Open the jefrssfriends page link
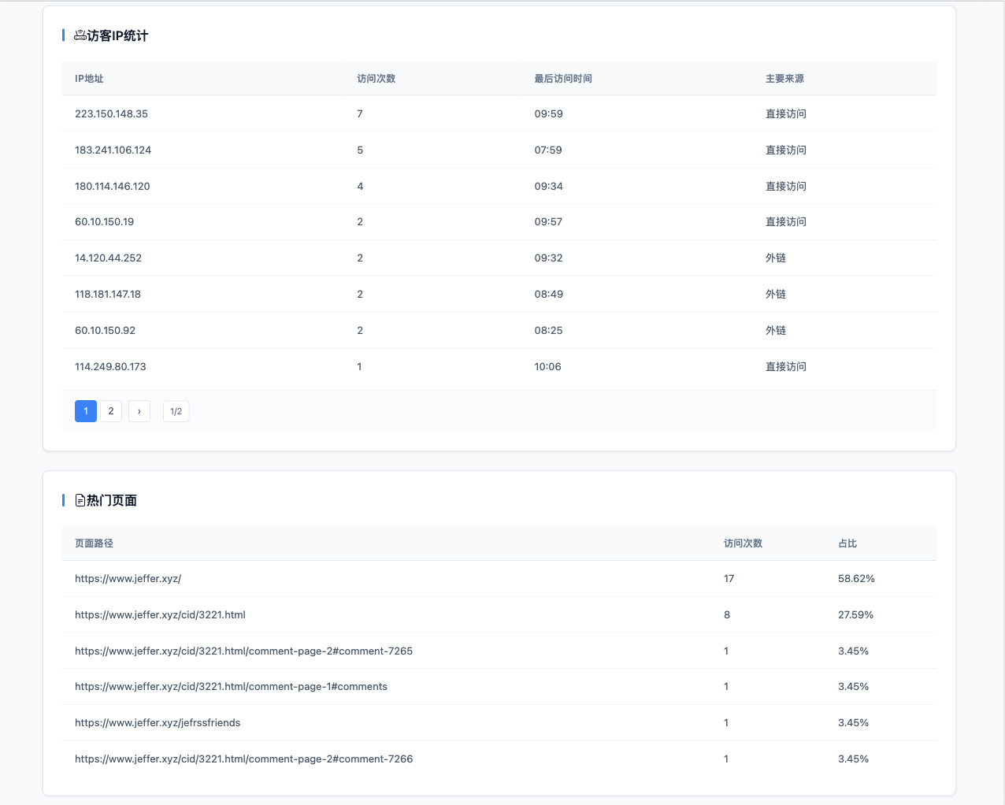1005x805 pixels. click(158, 723)
